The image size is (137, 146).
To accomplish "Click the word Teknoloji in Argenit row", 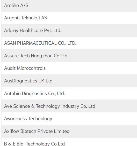I will tap(31, 18).
